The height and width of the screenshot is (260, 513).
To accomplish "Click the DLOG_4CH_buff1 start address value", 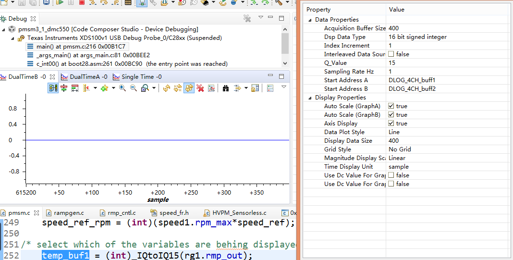I will [x=412, y=80].
